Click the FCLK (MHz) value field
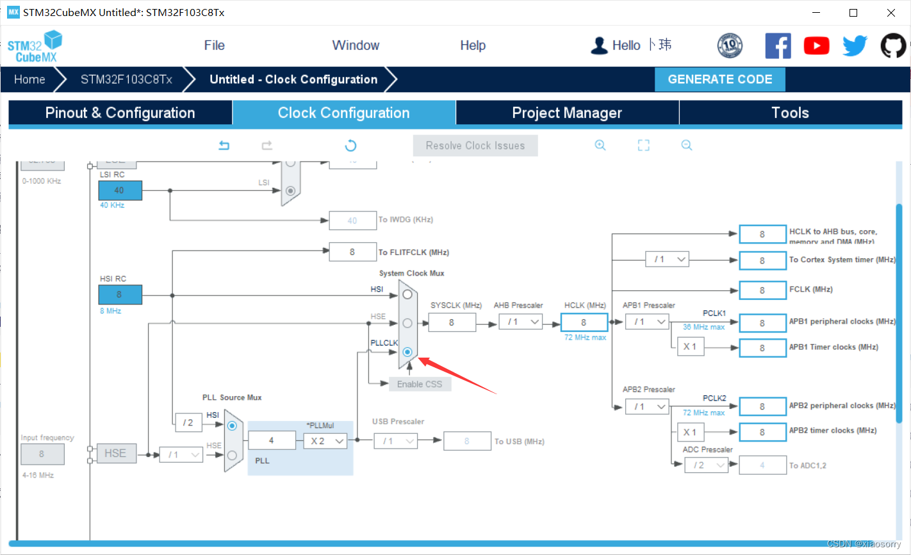The width and height of the screenshot is (911, 555). (762, 290)
